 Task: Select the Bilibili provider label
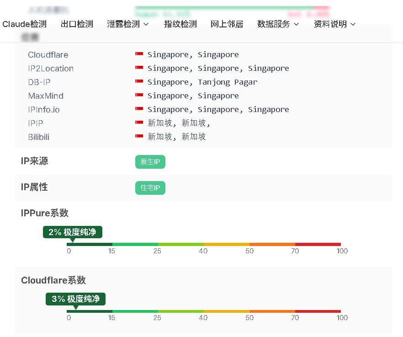click(x=38, y=137)
